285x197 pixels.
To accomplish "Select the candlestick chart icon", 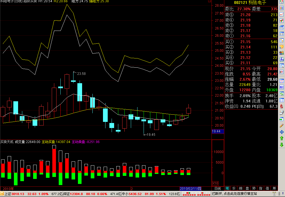I will point(282,21).
